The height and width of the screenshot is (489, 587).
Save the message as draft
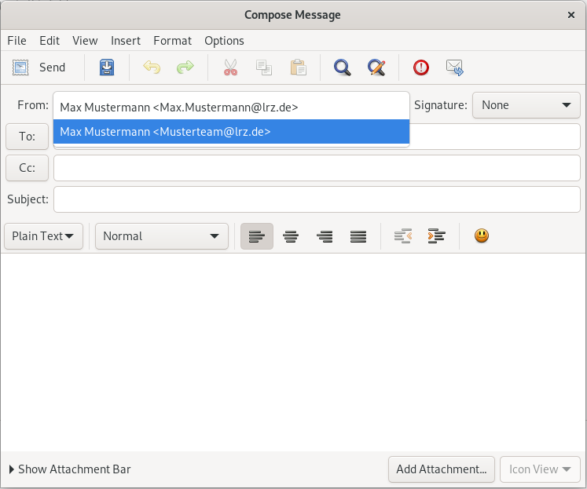coord(107,68)
